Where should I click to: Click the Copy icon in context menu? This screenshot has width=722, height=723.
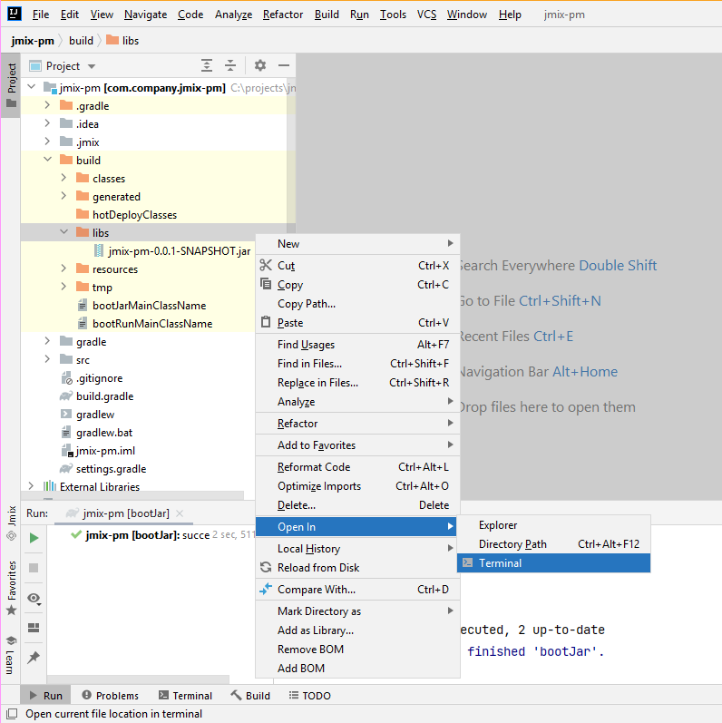coord(266,284)
